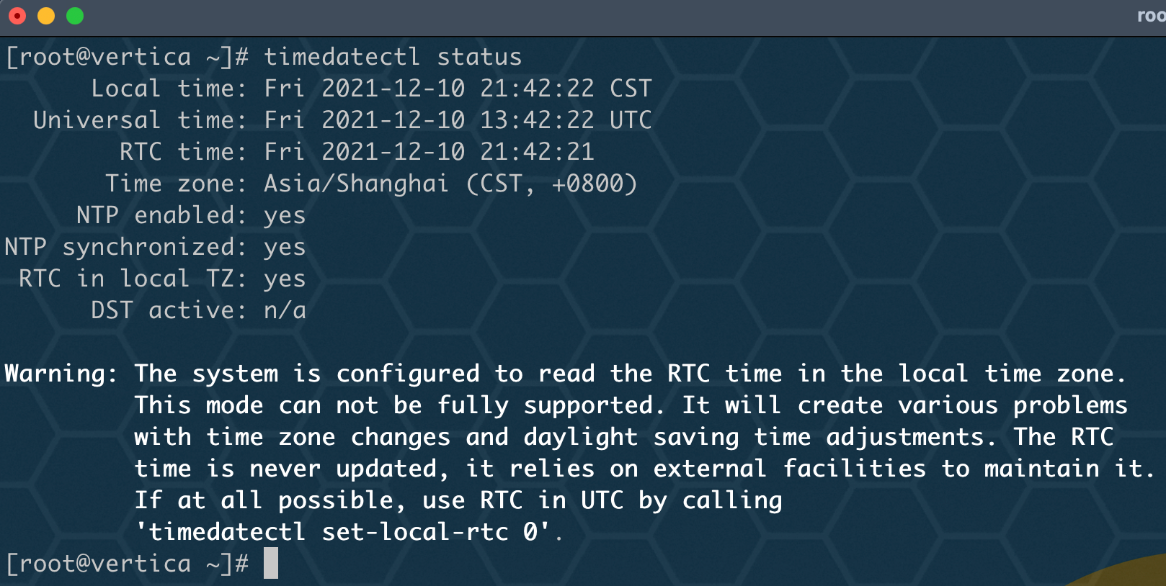This screenshot has width=1166, height=586.
Task: Click the terminal cursor block at prompt
Action: pos(271,563)
